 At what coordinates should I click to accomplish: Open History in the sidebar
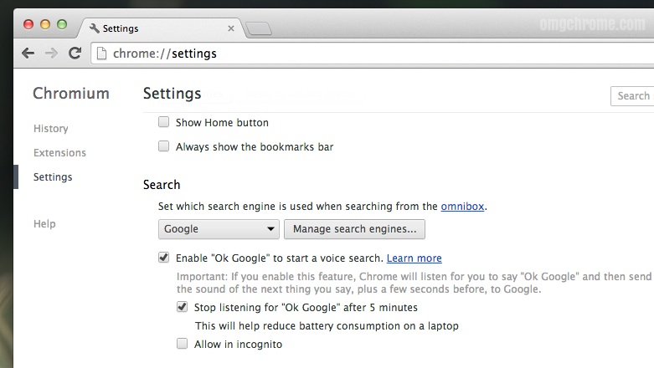click(x=51, y=129)
